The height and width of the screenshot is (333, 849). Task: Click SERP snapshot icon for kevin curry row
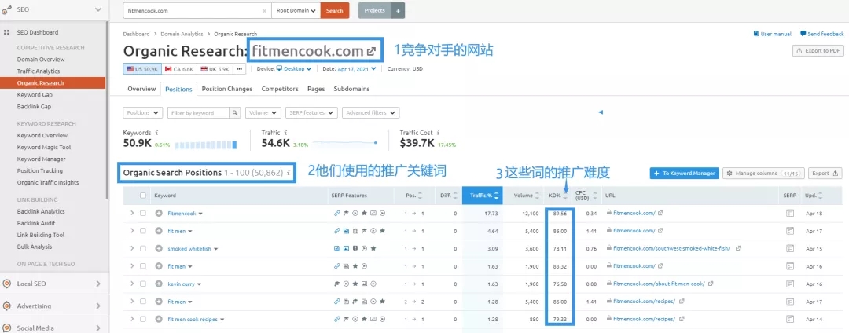click(x=790, y=284)
